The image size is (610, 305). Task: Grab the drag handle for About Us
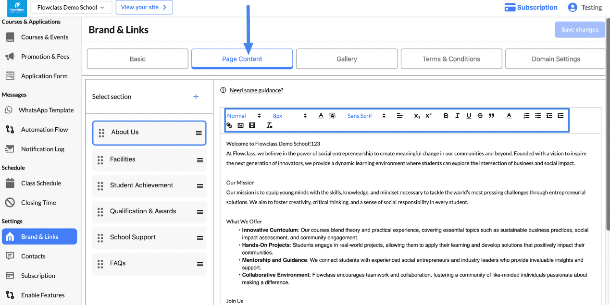coord(101,133)
